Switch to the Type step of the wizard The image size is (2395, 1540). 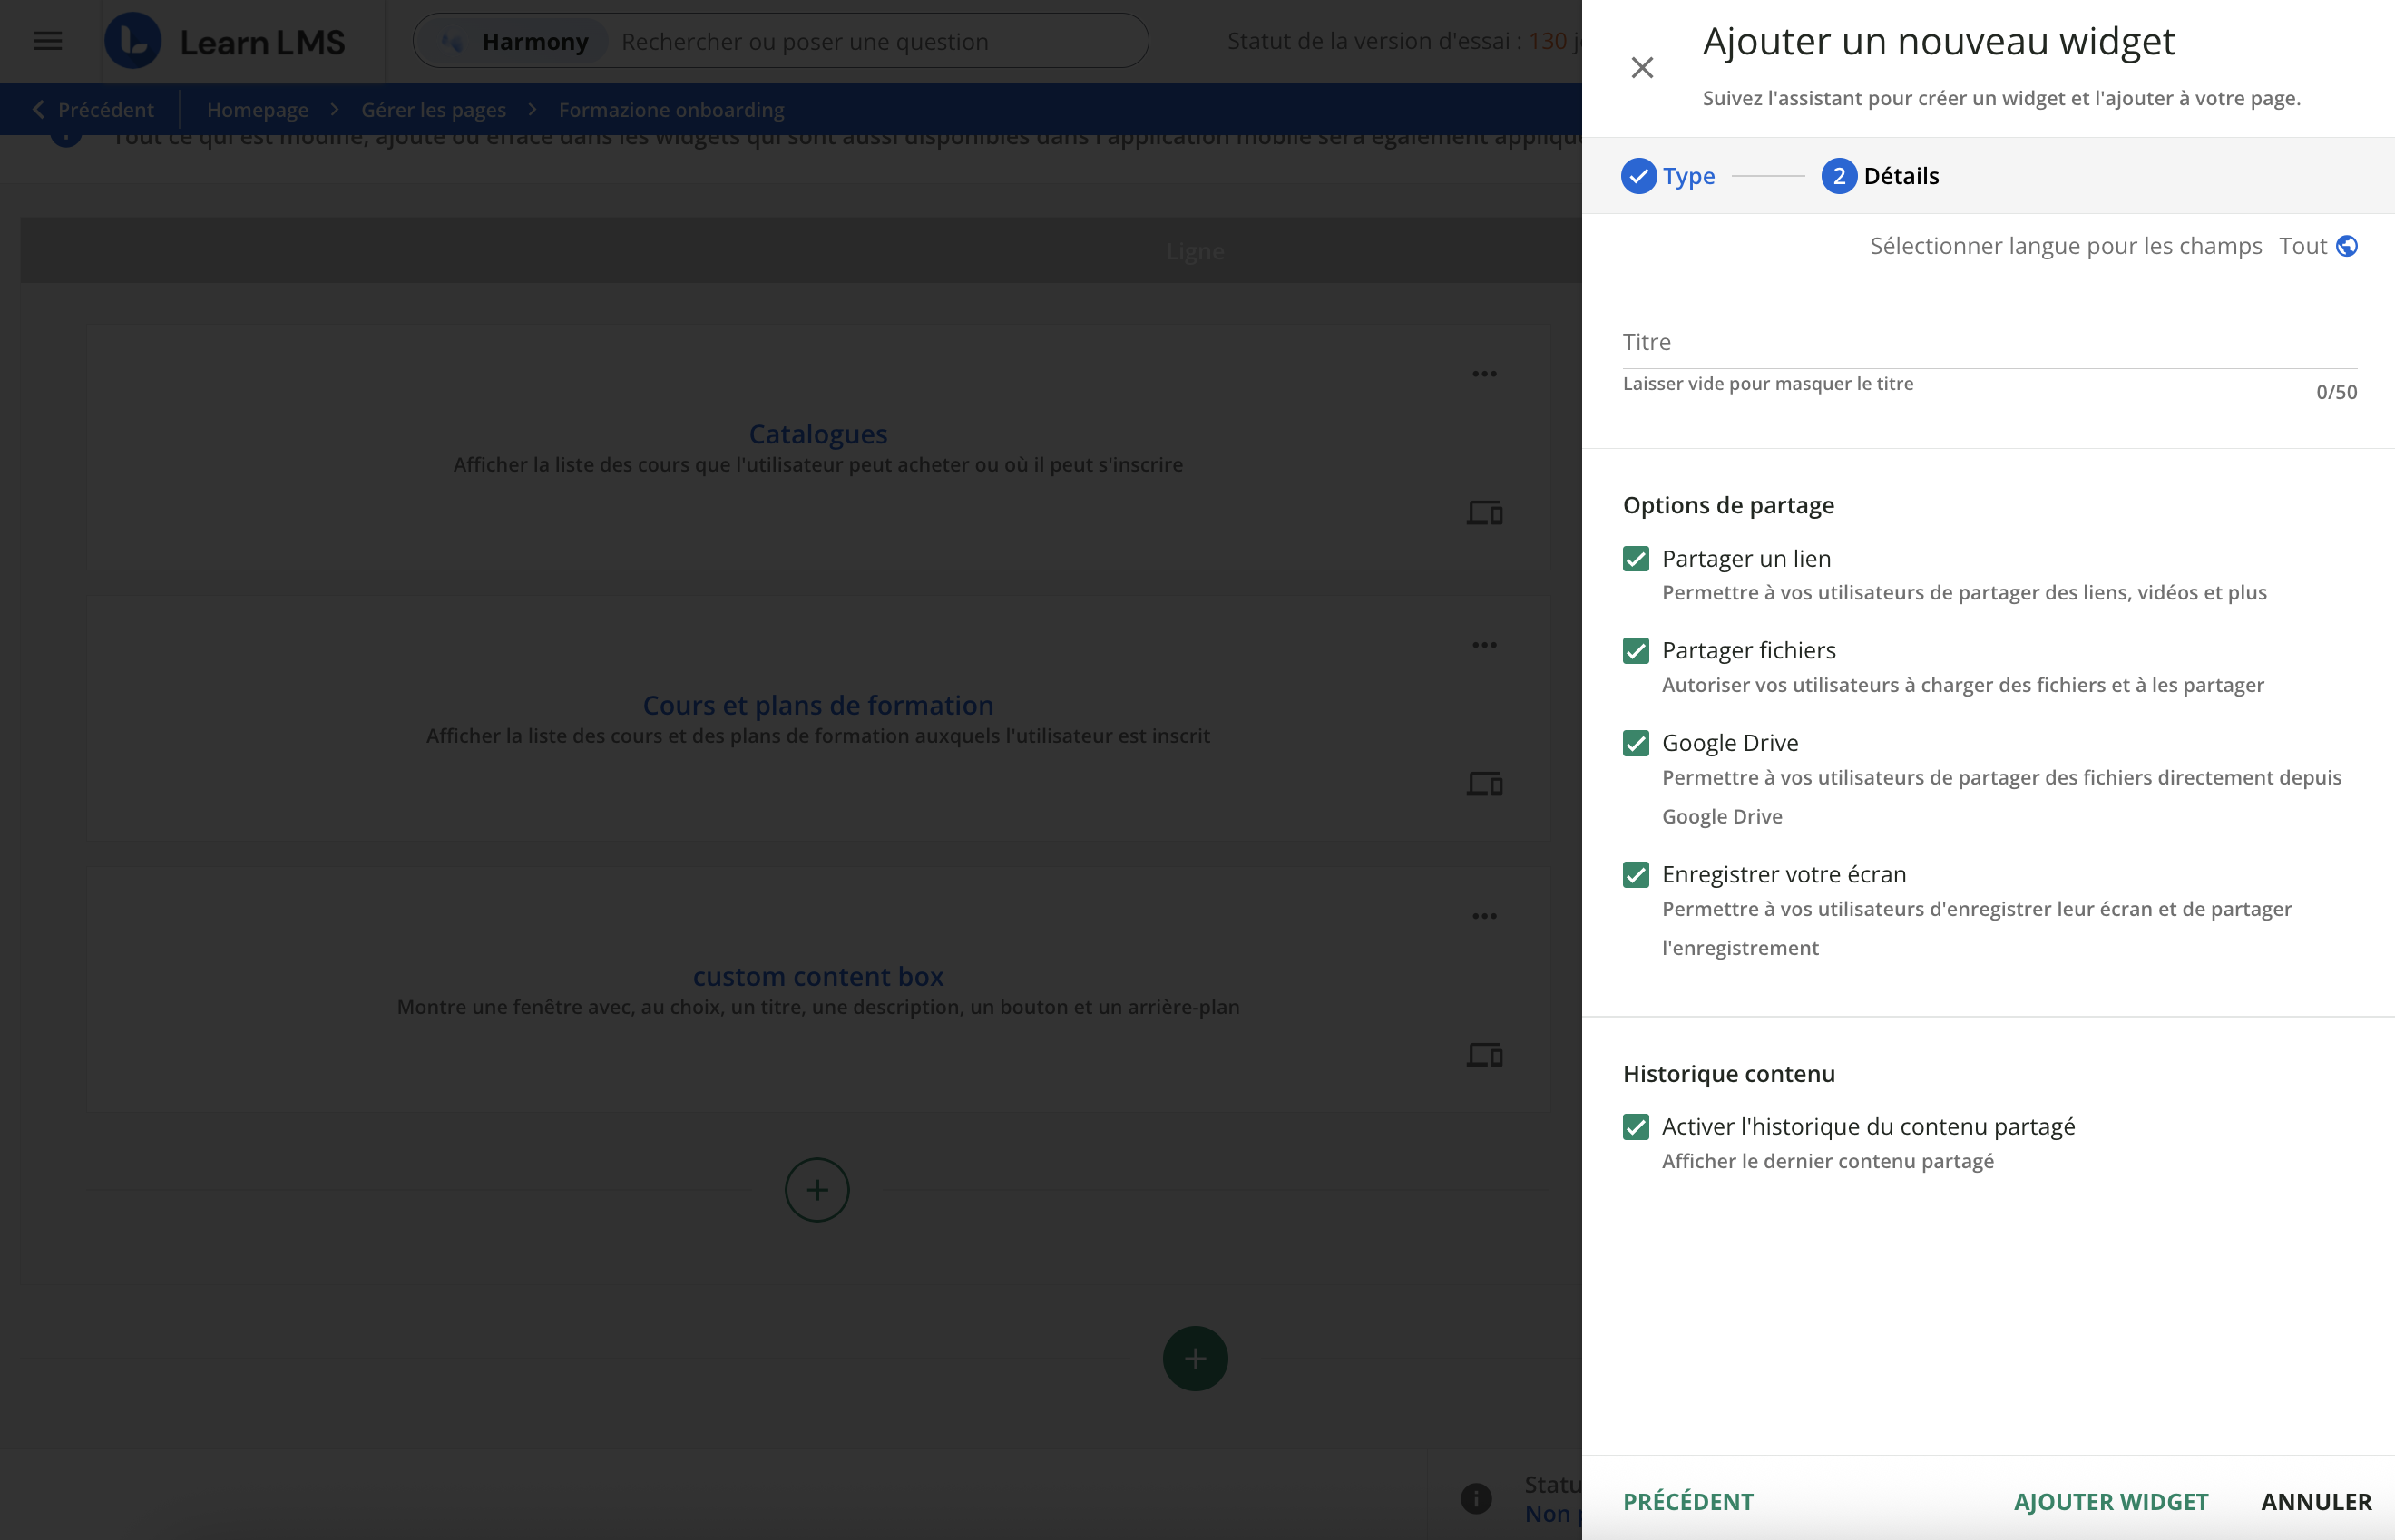(1668, 175)
